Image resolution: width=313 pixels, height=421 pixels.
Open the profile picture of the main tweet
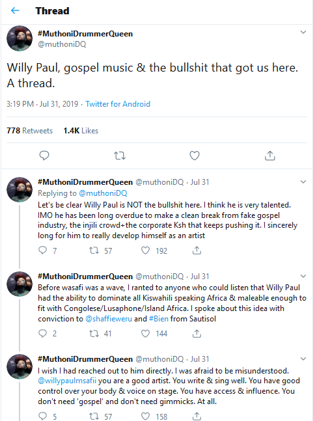pos(20,38)
